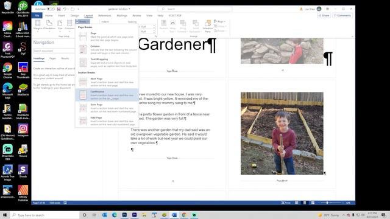Click the Undo icon

[x=65, y=9]
